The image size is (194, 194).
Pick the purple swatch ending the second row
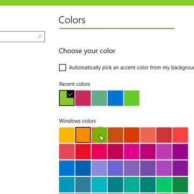click(181, 151)
